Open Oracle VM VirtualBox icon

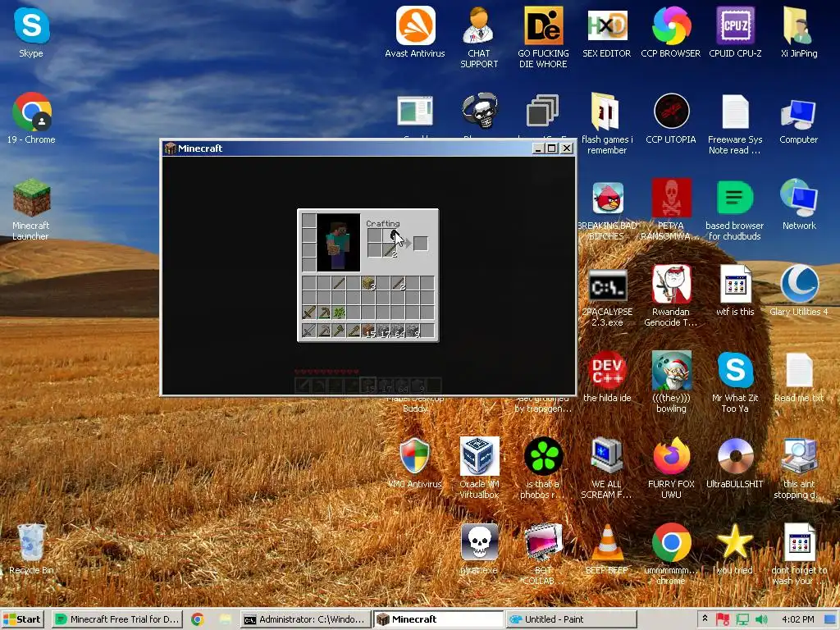479,468
